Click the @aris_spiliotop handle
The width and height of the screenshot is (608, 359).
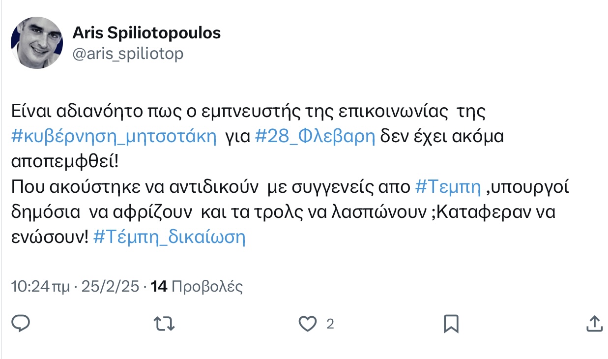(128, 53)
